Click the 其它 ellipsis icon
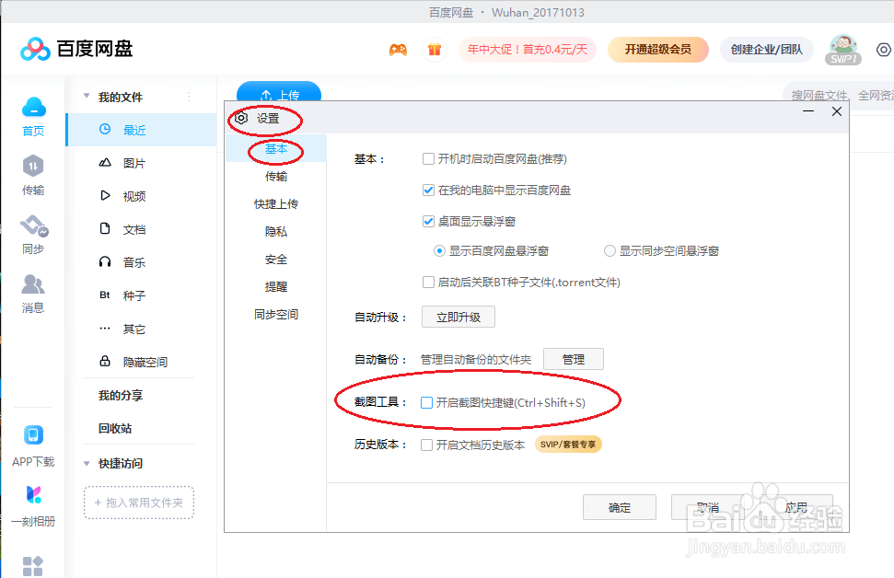The height and width of the screenshot is (578, 894). [x=105, y=329]
